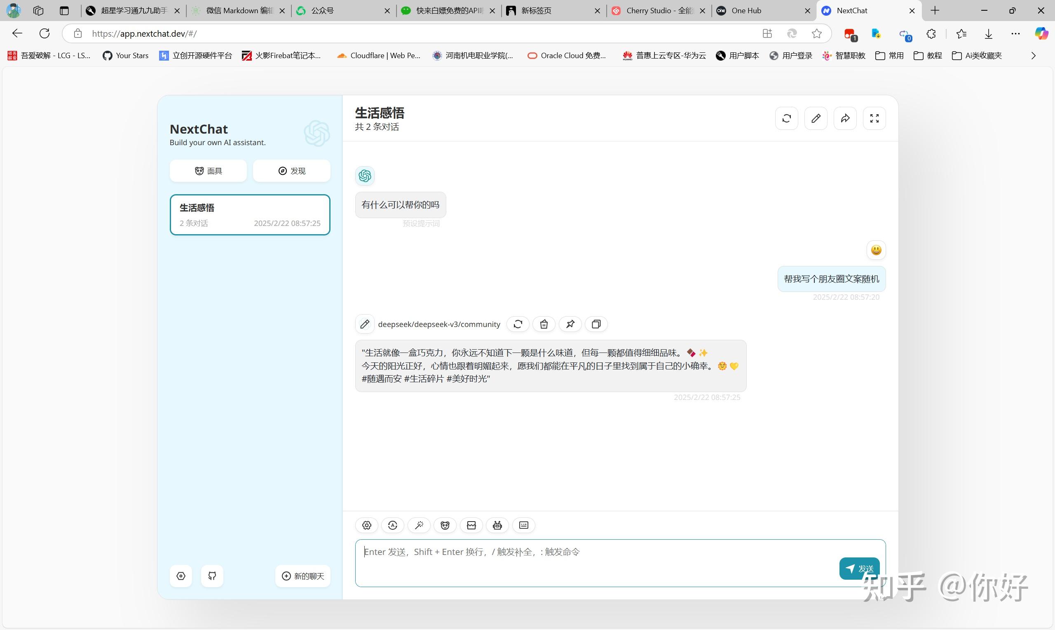Open new browser tab plus button
This screenshot has height=630, width=1055.
(x=935, y=11)
